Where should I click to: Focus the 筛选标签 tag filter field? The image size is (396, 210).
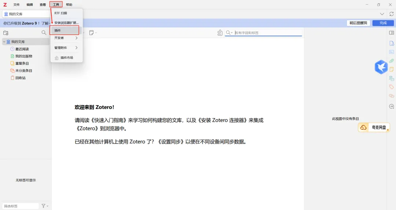[21, 206]
